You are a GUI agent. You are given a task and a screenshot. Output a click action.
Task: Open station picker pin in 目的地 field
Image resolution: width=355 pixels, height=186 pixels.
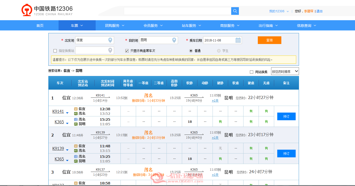[x=174, y=40]
